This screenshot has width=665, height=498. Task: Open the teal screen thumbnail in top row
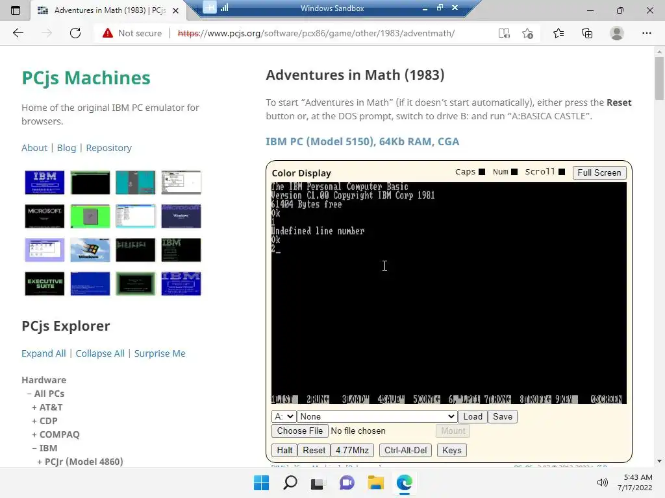[x=135, y=182]
